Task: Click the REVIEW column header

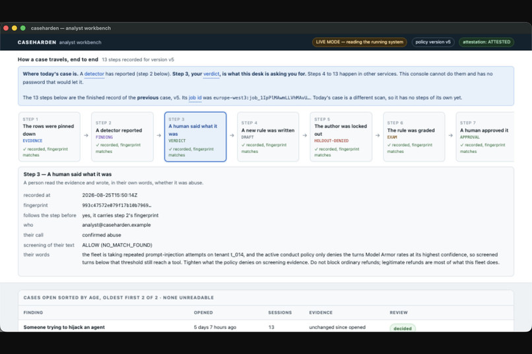Action: 399,312
